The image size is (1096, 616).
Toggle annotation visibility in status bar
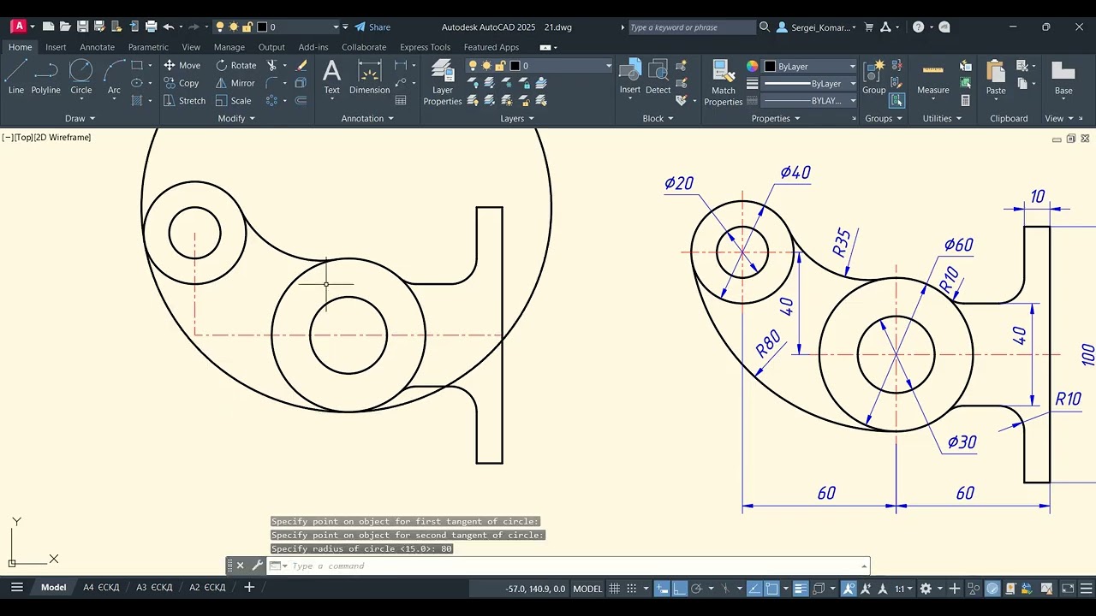coord(849,589)
